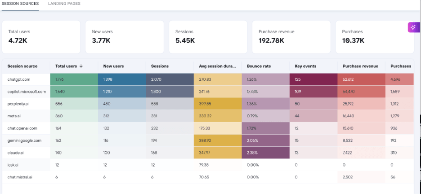
Task: Click the 4,696 purchases cell
Action: (400, 79)
